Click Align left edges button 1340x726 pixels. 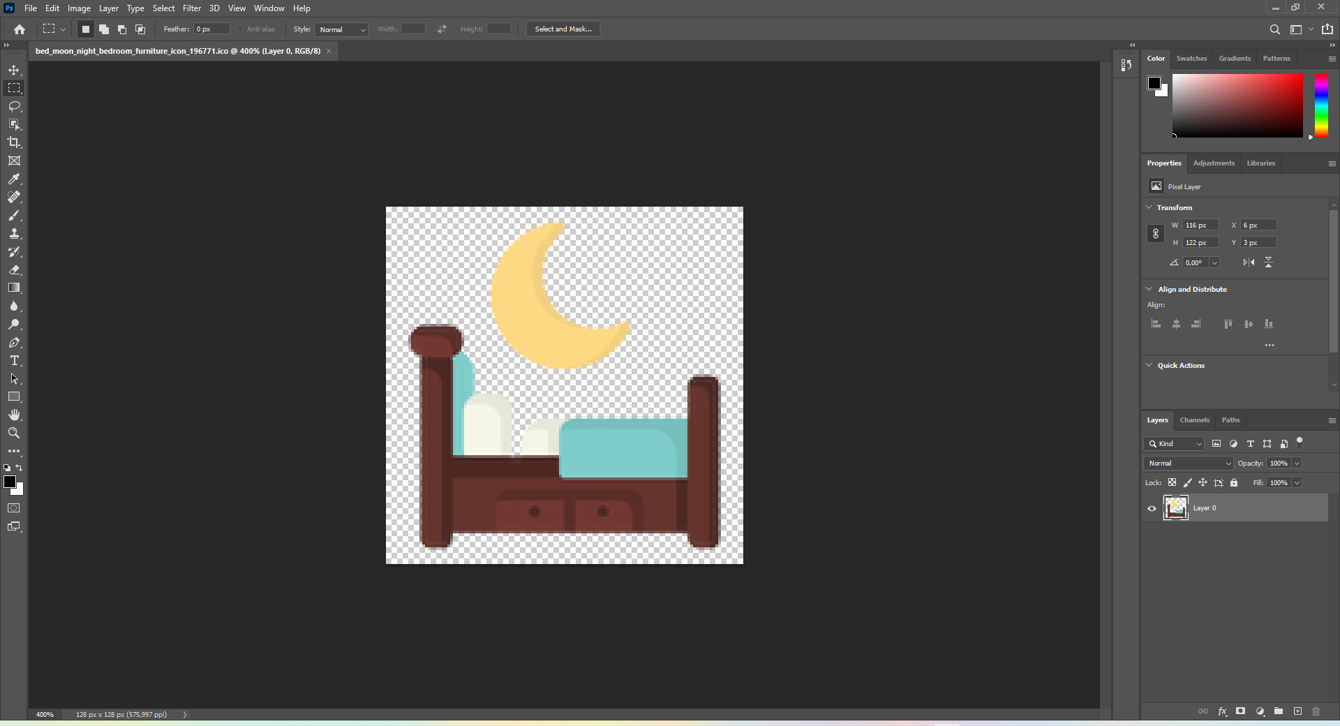coord(1156,324)
